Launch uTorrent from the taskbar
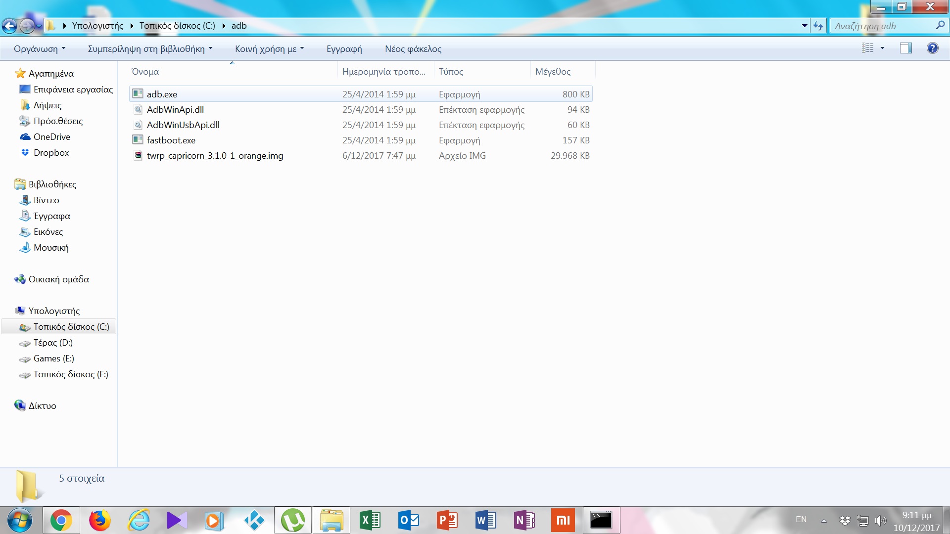The width and height of the screenshot is (950, 534). 293,520
